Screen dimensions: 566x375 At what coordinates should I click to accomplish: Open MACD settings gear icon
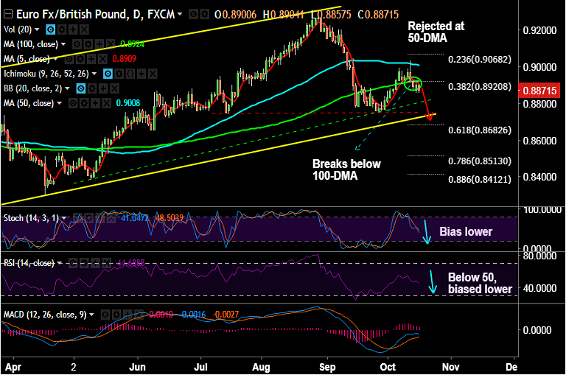(x=116, y=315)
